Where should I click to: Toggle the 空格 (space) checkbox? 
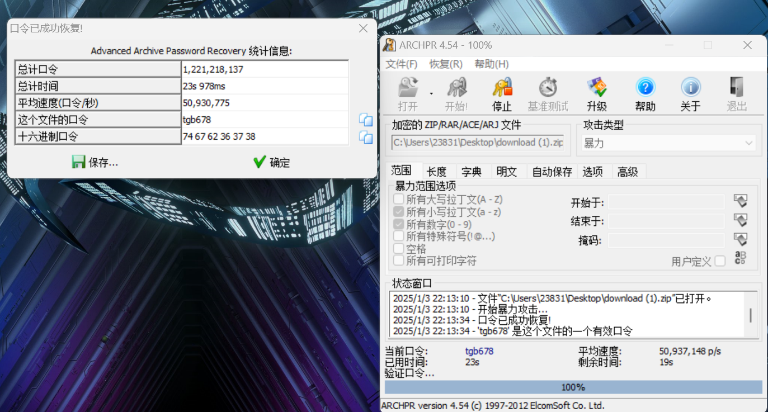399,248
